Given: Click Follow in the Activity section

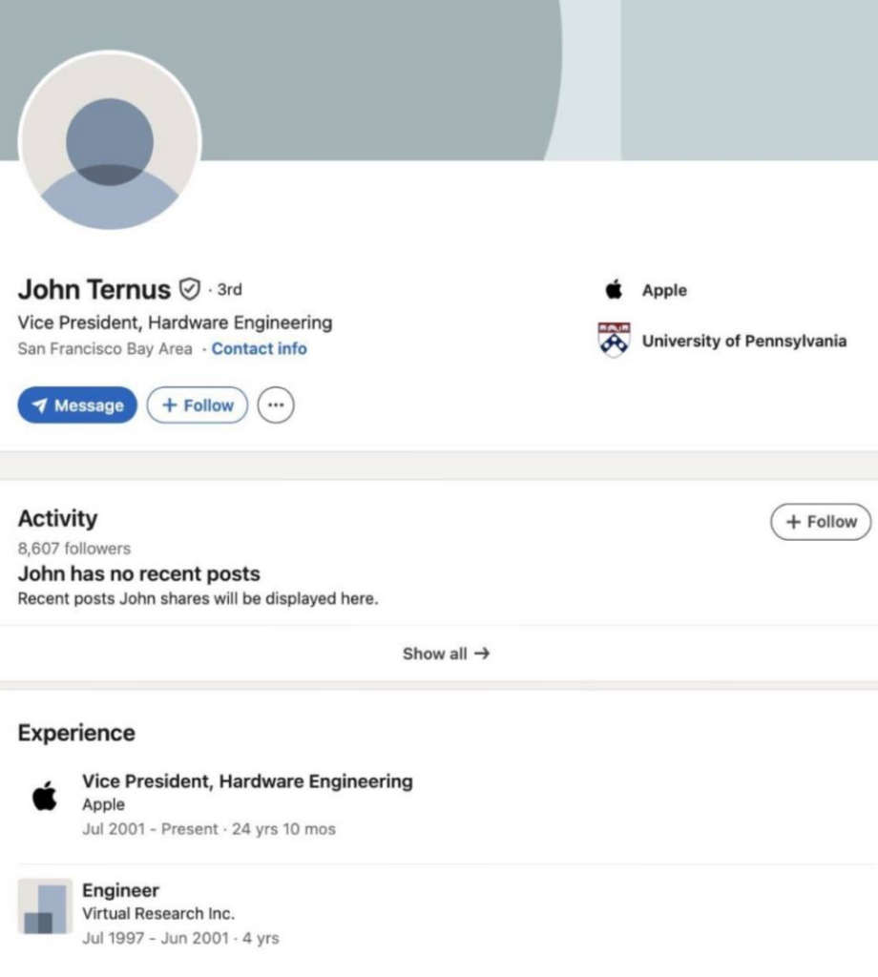Looking at the screenshot, I should coord(821,522).
